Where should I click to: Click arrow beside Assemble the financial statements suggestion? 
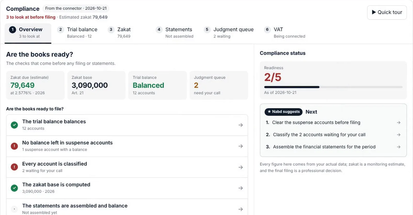click(x=399, y=147)
